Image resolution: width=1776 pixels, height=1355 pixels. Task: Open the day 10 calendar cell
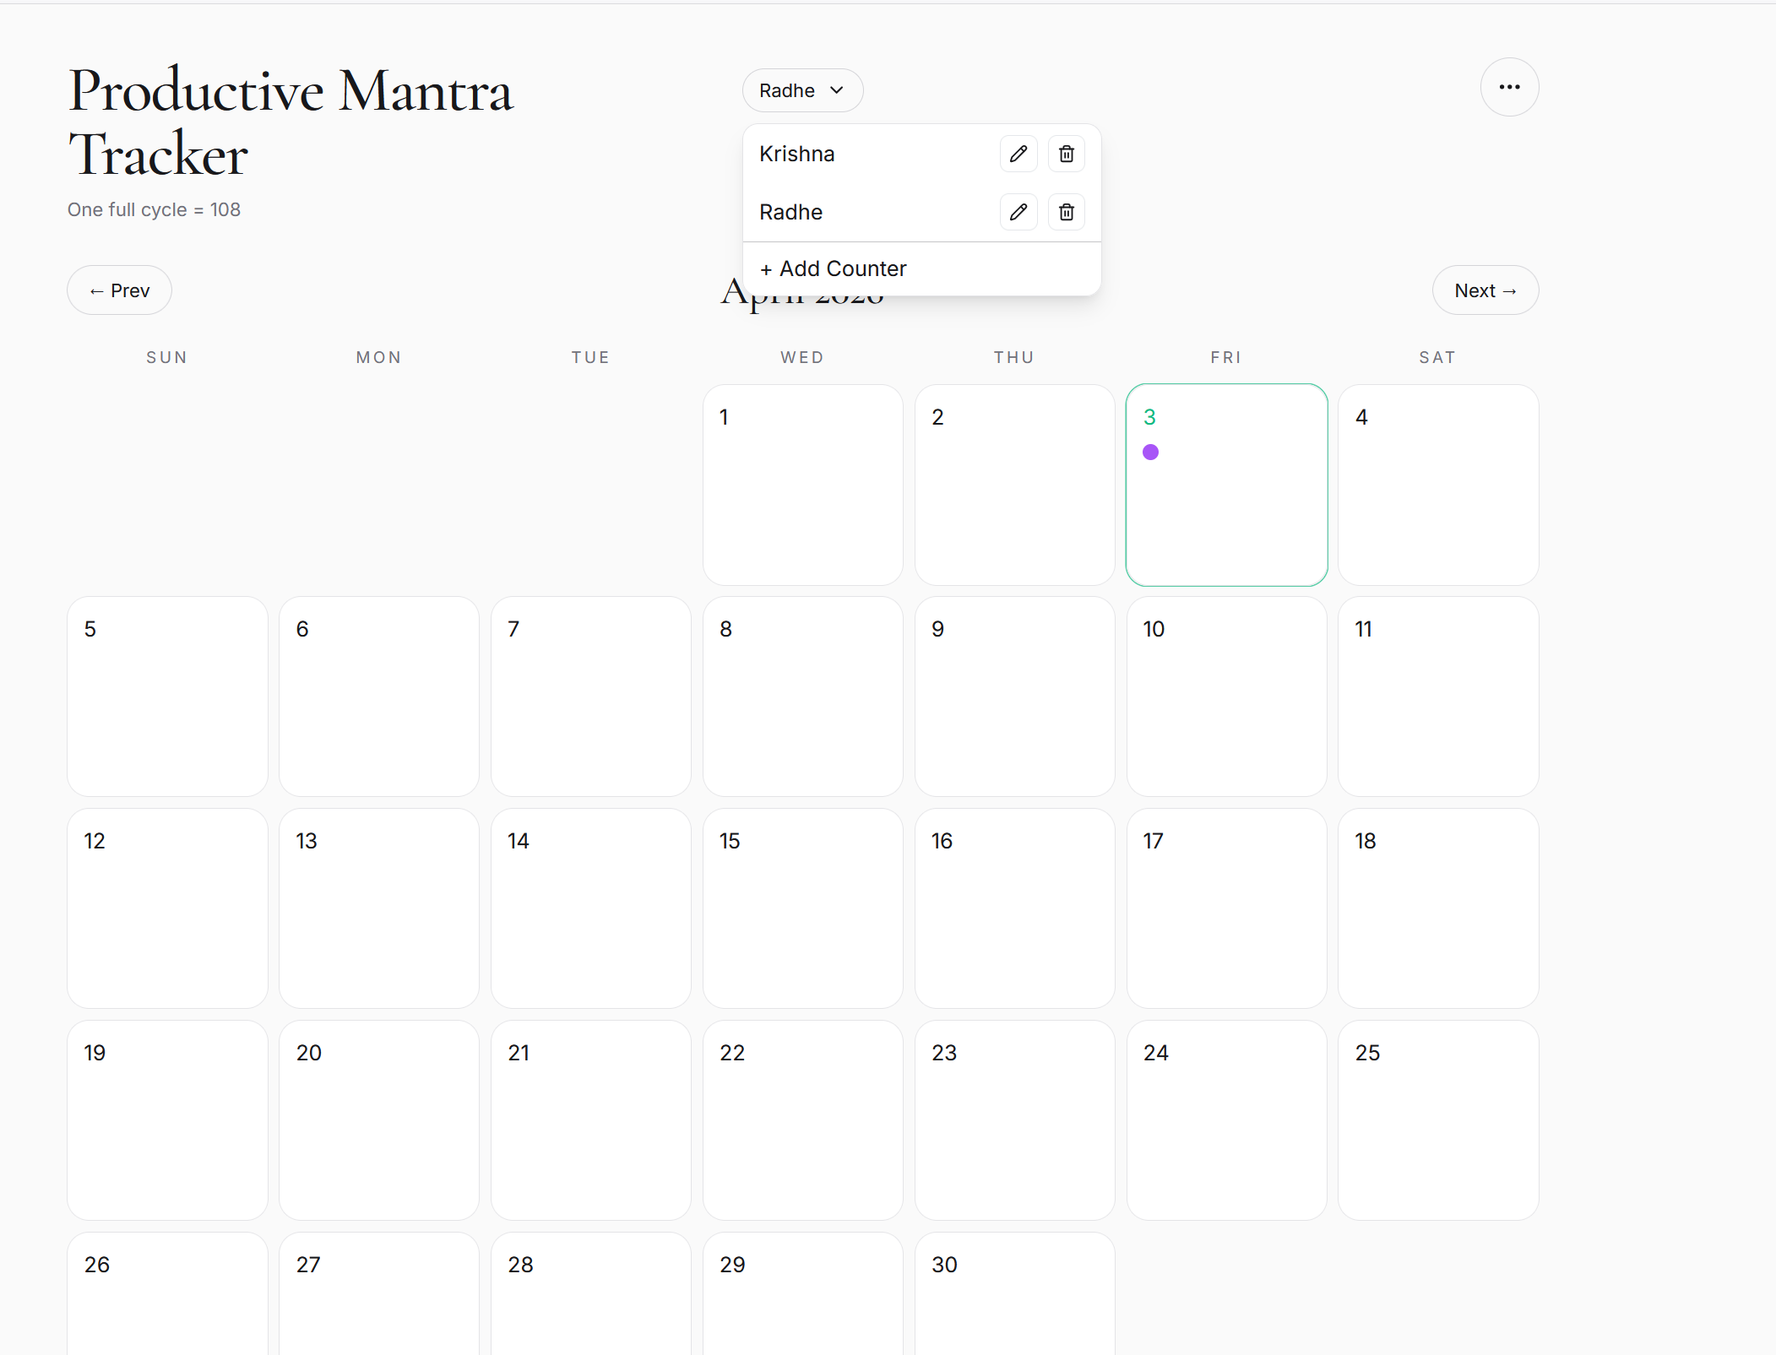(1226, 696)
